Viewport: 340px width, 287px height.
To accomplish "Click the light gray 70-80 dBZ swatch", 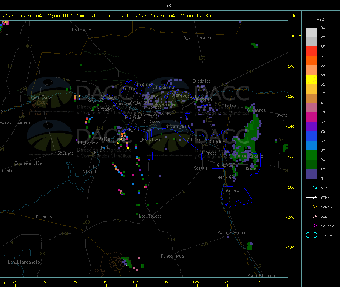I will click(x=311, y=32).
